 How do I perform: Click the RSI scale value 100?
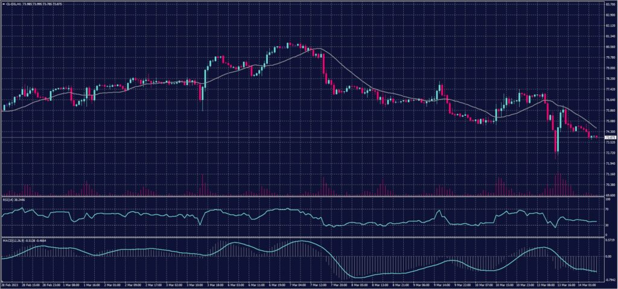pyautogui.click(x=607, y=198)
